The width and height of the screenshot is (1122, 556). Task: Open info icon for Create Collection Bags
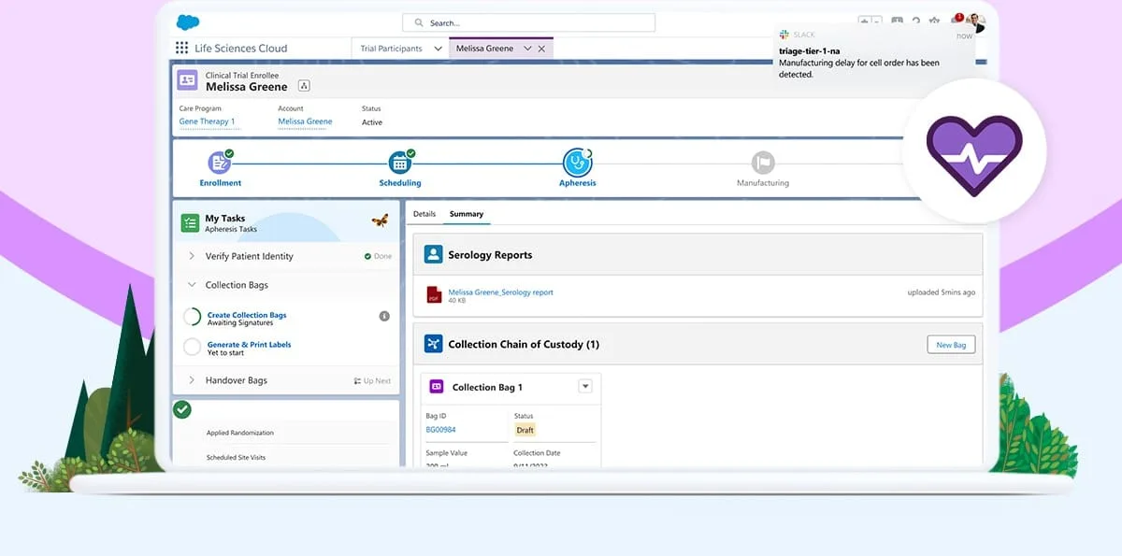point(384,317)
